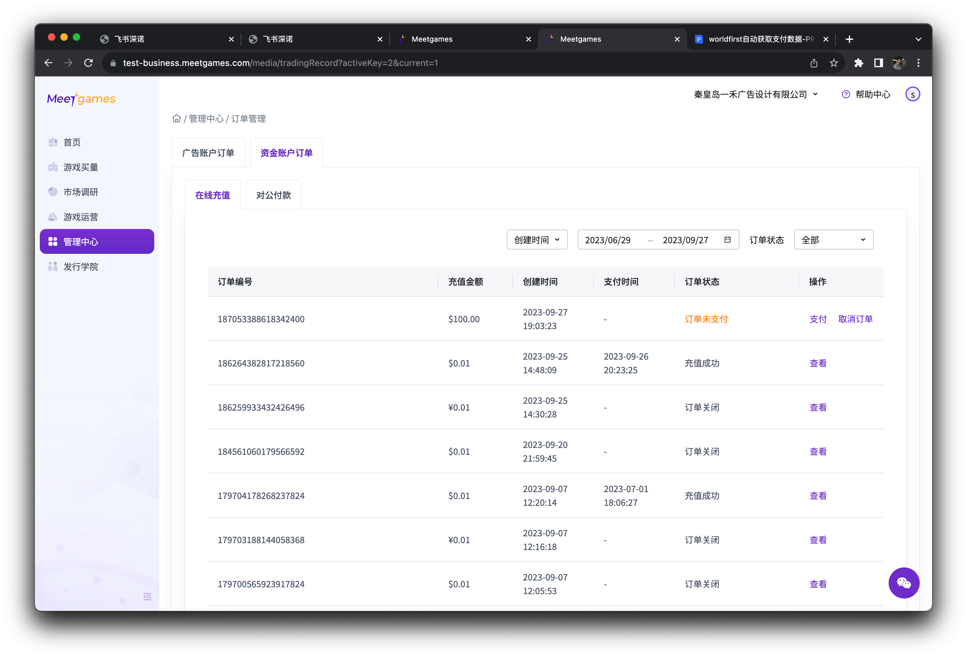Open the WeChat chat support bubble
Image resolution: width=967 pixels, height=657 pixels.
(904, 583)
